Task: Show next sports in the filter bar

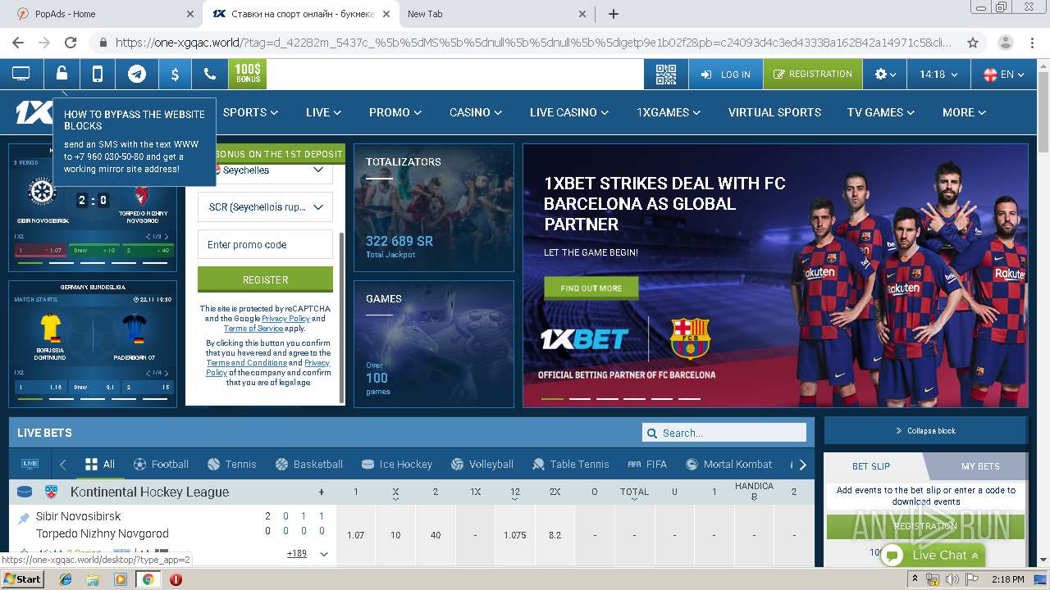Action: click(803, 465)
